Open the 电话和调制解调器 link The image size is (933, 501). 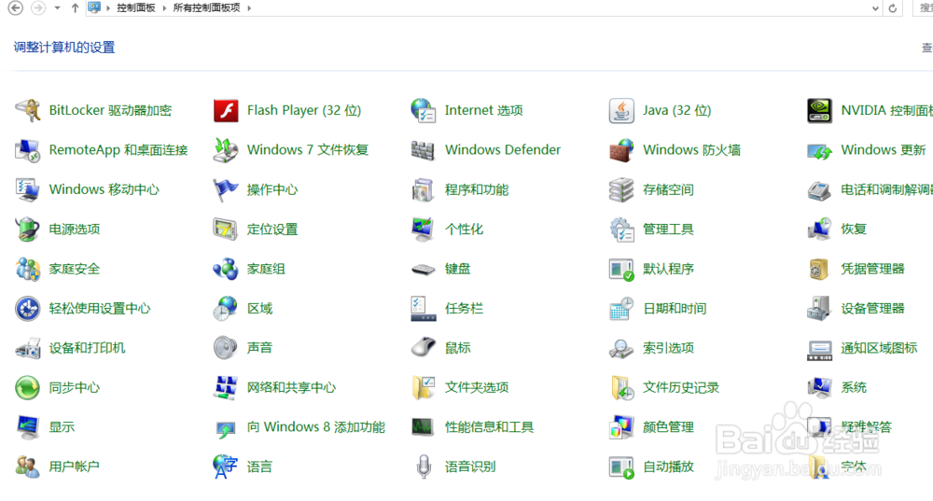pos(886,189)
